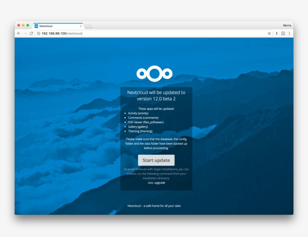The height and width of the screenshot is (237, 308).
Task: Click the dark extension icon next to address bar
Action: pyautogui.click(x=276, y=33)
